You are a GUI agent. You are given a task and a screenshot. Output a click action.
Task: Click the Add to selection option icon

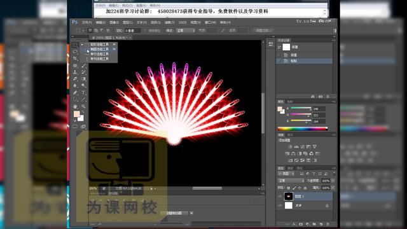(x=96, y=31)
